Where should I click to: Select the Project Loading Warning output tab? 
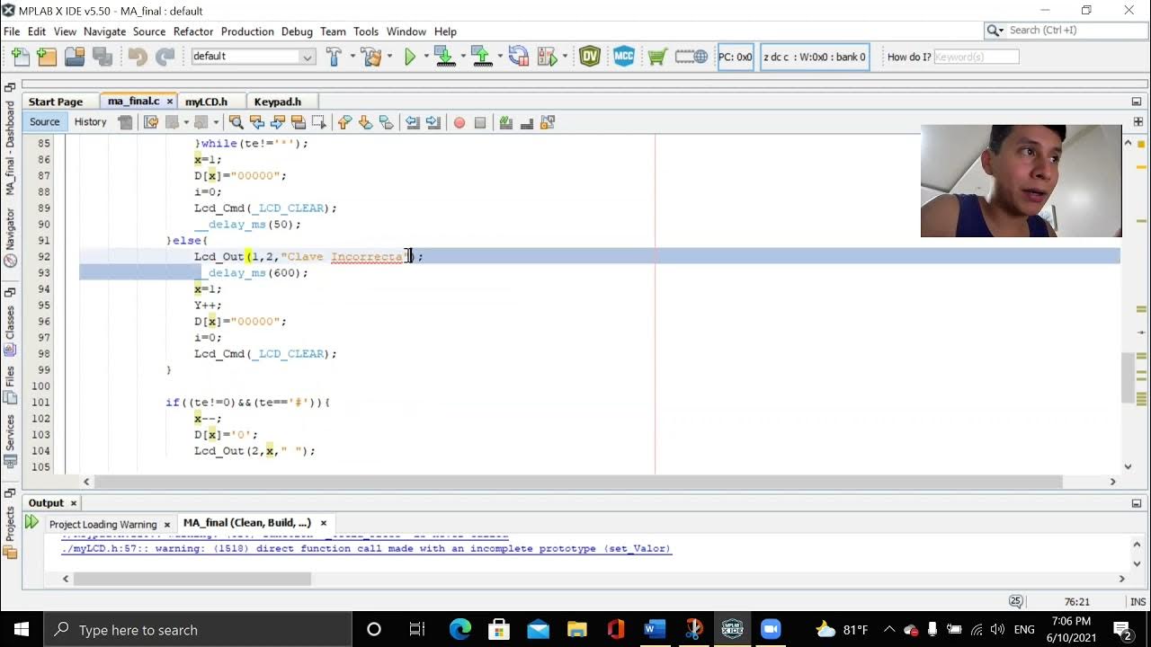click(103, 524)
